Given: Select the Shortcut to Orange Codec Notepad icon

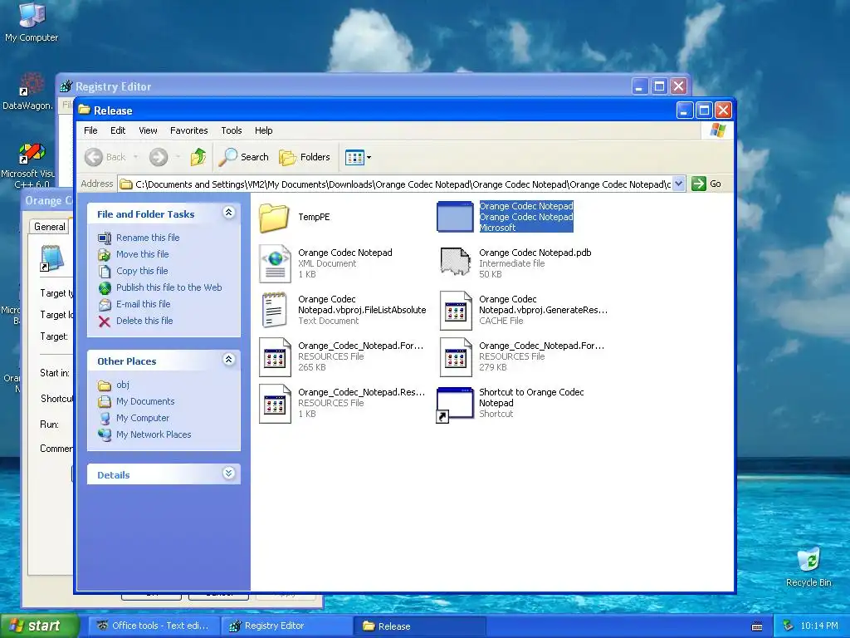Looking at the screenshot, I should pyautogui.click(x=455, y=405).
